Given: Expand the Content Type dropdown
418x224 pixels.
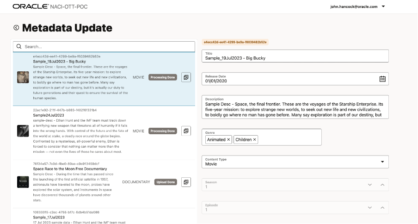Looking at the screenshot, I should click(x=382, y=162).
